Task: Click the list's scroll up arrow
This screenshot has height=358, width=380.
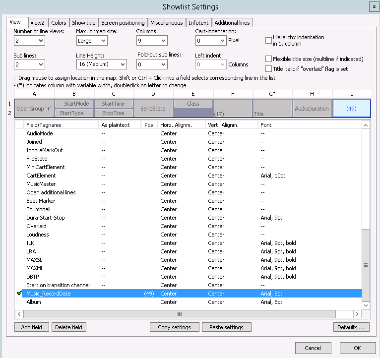Action: pyautogui.click(x=366, y=125)
